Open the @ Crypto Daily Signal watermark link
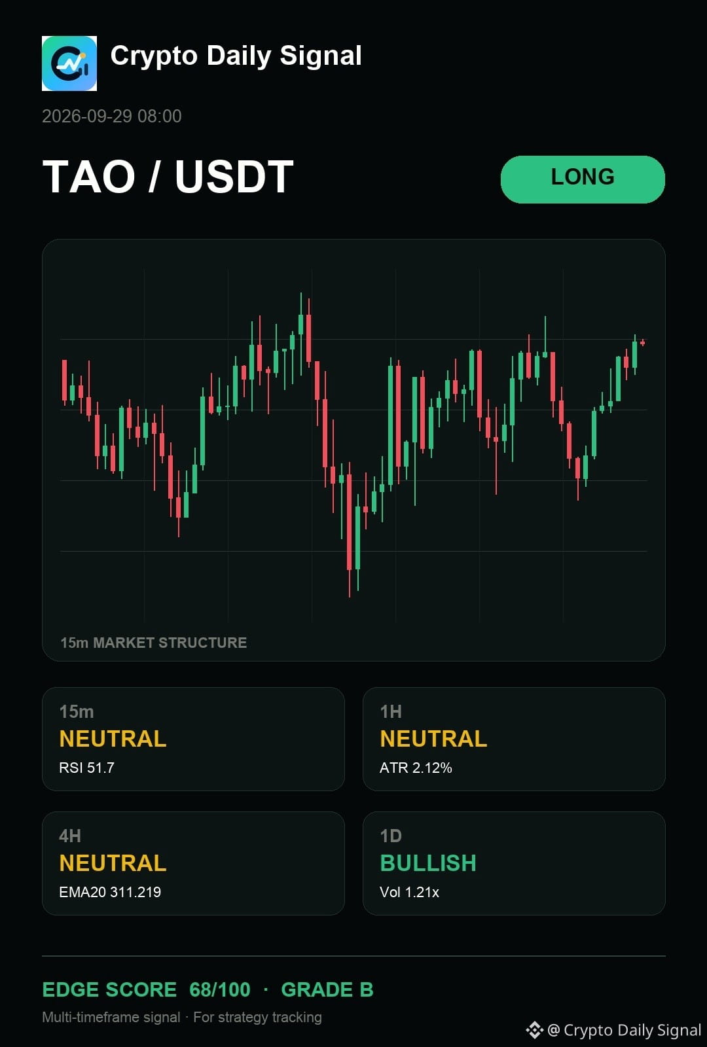The image size is (707, 1047). pyautogui.click(x=625, y=1030)
